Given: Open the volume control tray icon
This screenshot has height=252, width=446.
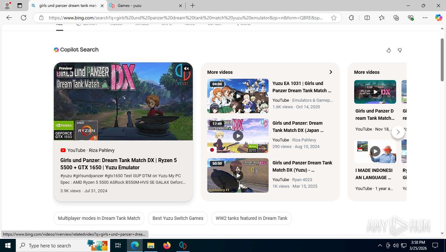Looking at the screenshot, I should point(395,245).
